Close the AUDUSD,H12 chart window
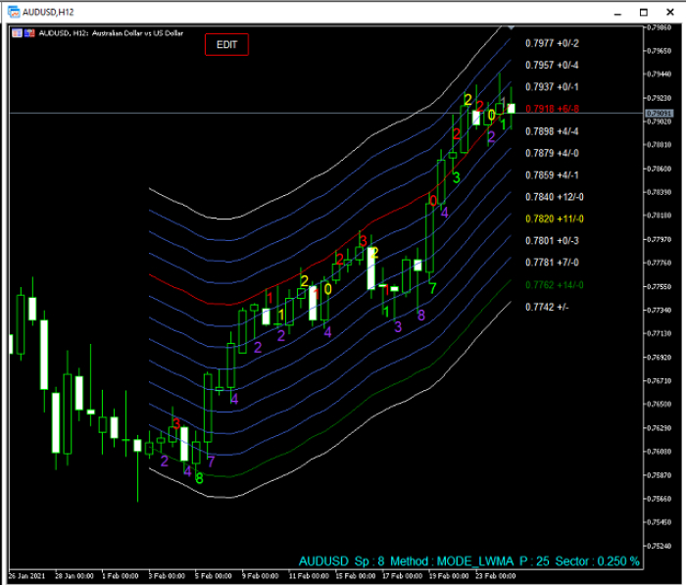This screenshot has width=686, height=585. 669,13
